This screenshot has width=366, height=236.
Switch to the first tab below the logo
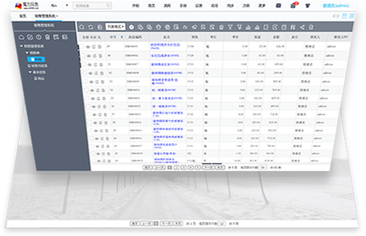click(x=23, y=16)
